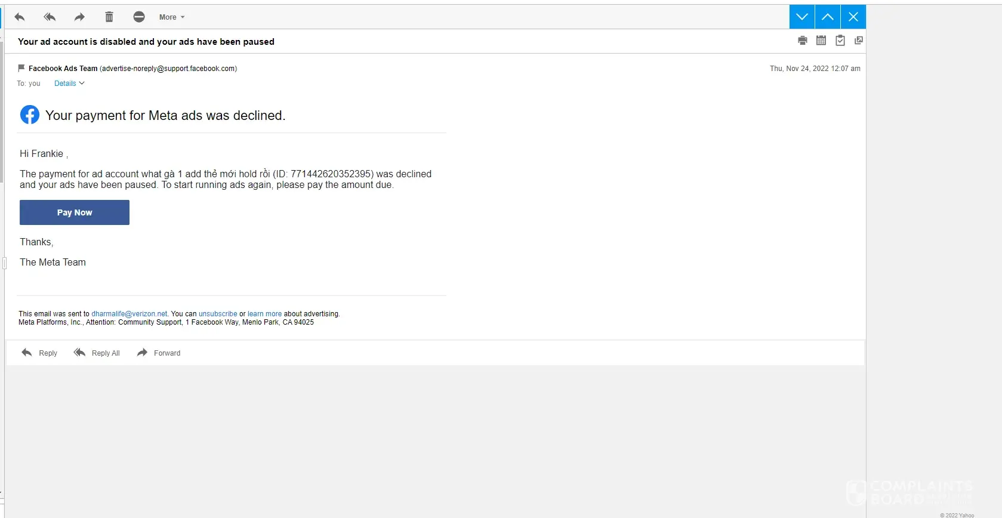
Task: Click the task clipboard icon beside subject
Action: point(840,41)
